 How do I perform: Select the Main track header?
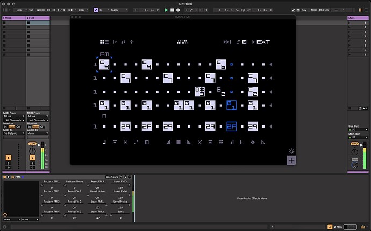(x=358, y=18)
